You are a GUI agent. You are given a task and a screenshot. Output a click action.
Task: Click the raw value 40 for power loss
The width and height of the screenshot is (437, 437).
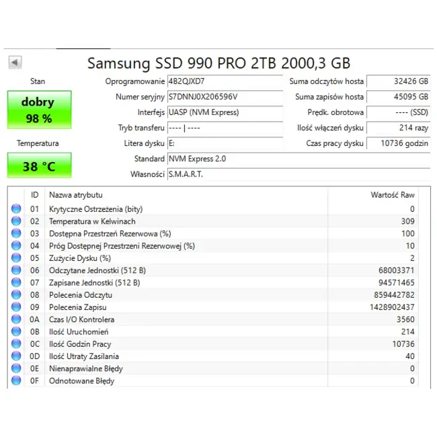410,356
